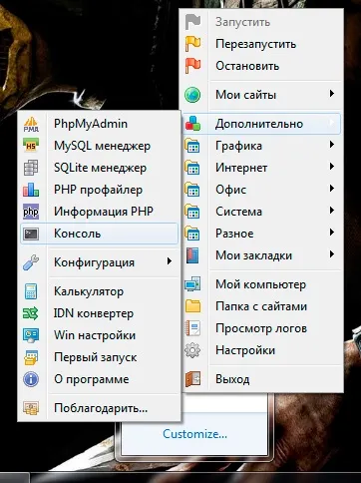Click the folder icon next to Разное
361x483 pixels.
tap(192, 234)
